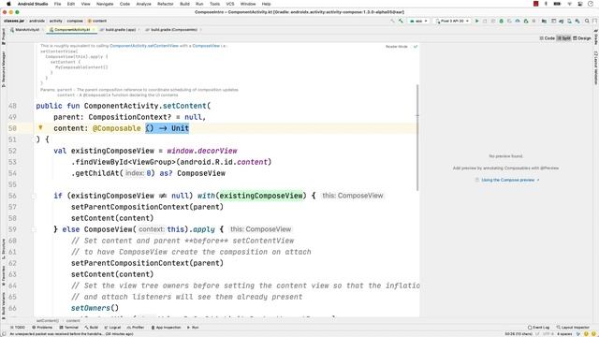The image size is (599, 337).
Task: Open the Problems tool window
Action: pos(42,328)
